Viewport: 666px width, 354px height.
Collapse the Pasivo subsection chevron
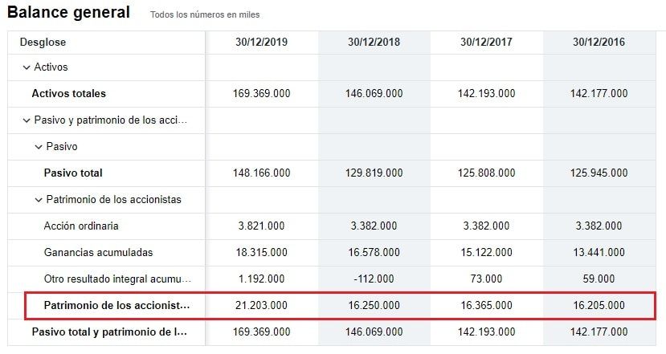pos(39,147)
